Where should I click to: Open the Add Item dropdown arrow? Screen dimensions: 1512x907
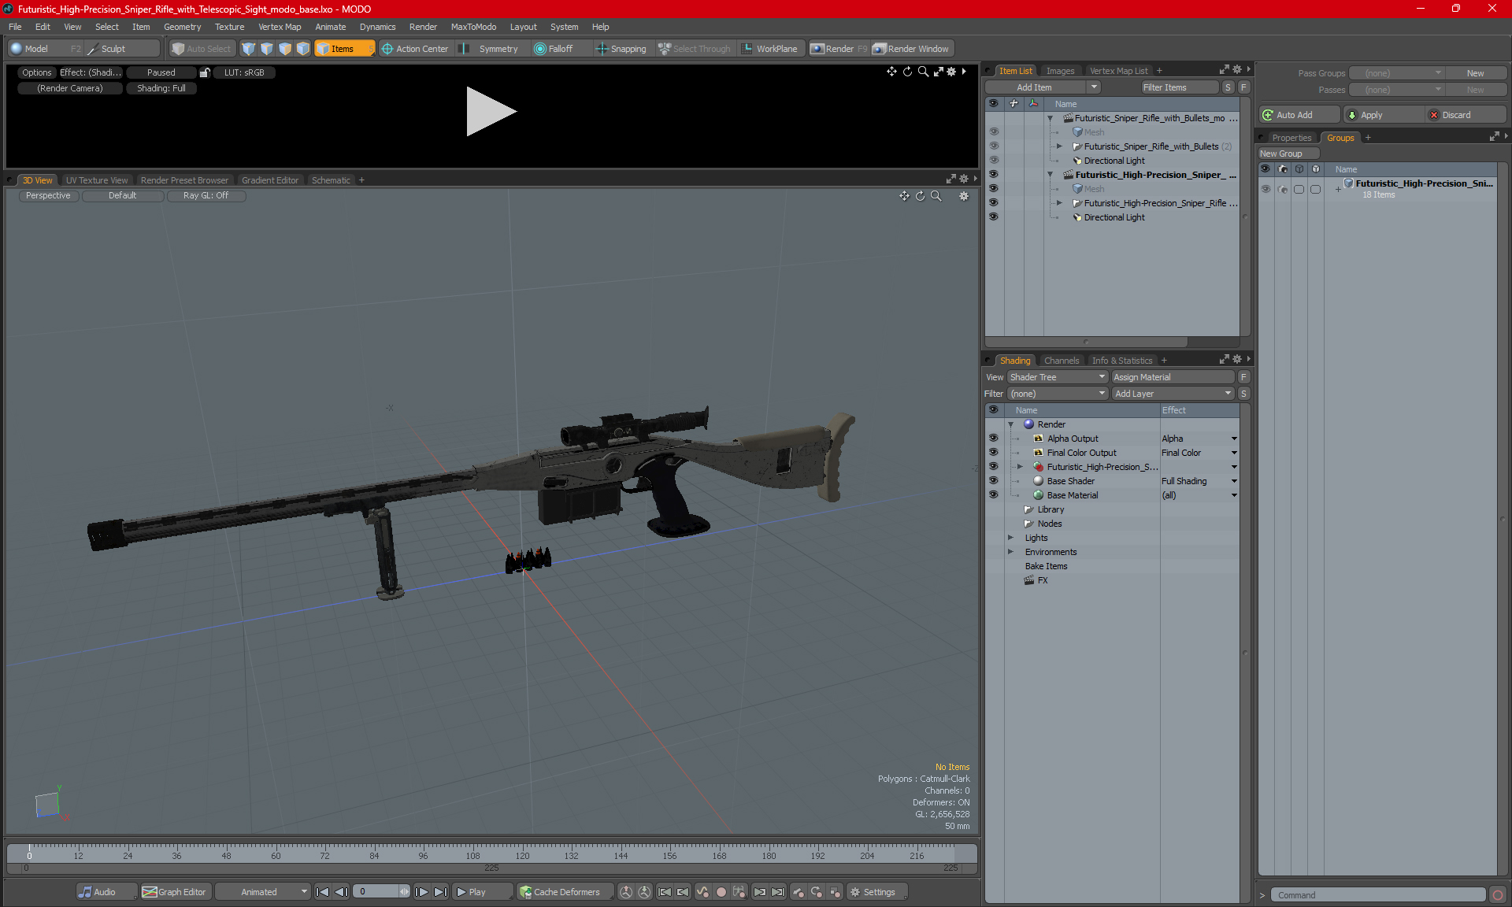pos(1094,87)
